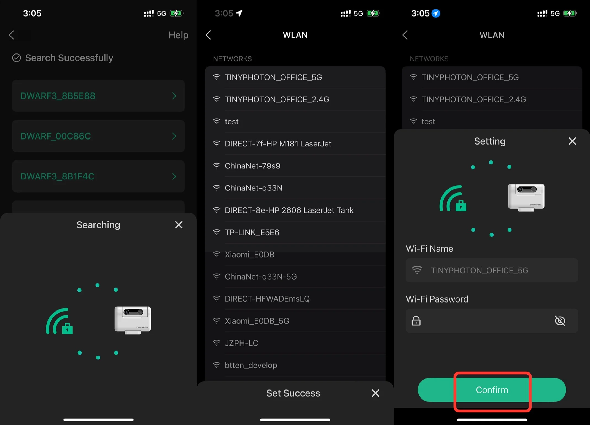The image size is (590, 425).
Task: Open the Help link
Action: click(x=178, y=35)
